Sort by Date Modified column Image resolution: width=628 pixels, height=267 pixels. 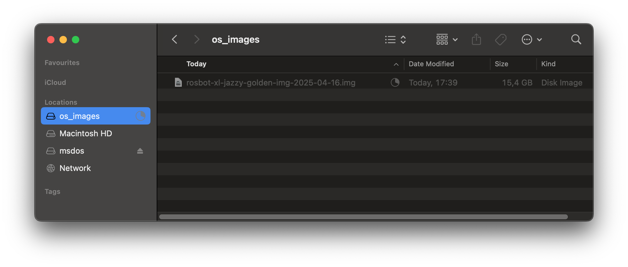431,64
